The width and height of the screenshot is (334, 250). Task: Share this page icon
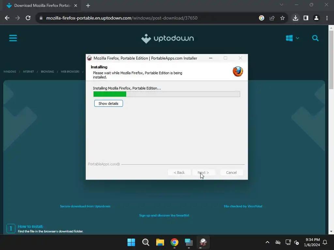[272, 18]
